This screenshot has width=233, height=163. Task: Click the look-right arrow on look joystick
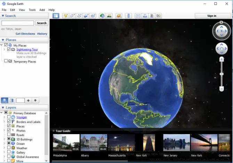226,31
